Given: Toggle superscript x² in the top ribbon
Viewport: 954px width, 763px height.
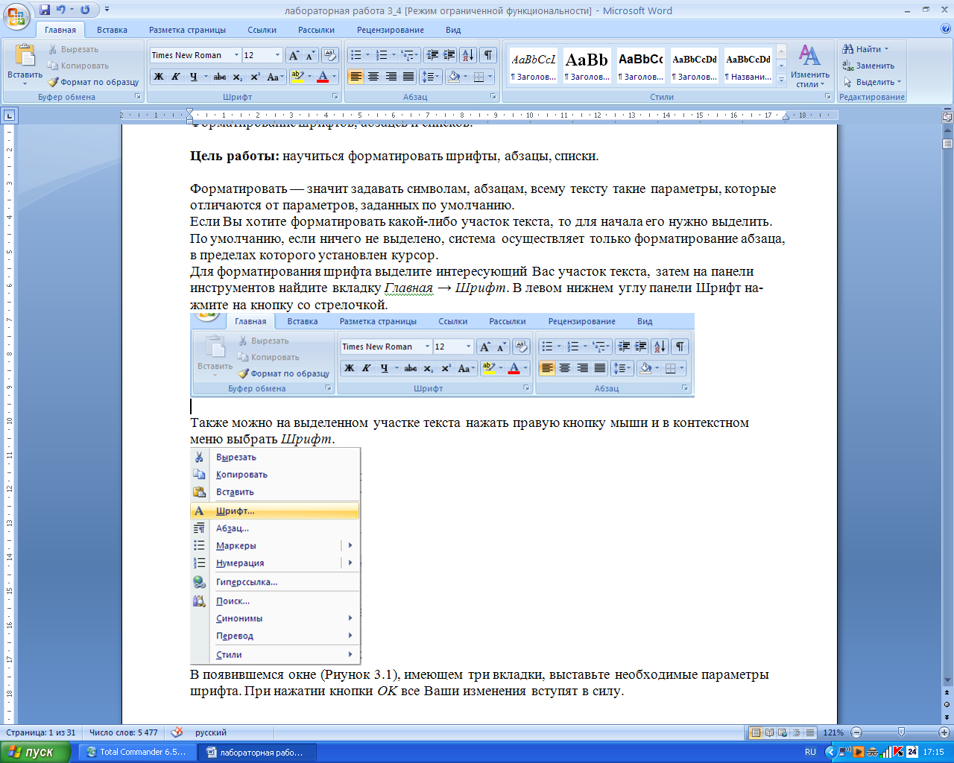Looking at the screenshot, I should click(255, 77).
